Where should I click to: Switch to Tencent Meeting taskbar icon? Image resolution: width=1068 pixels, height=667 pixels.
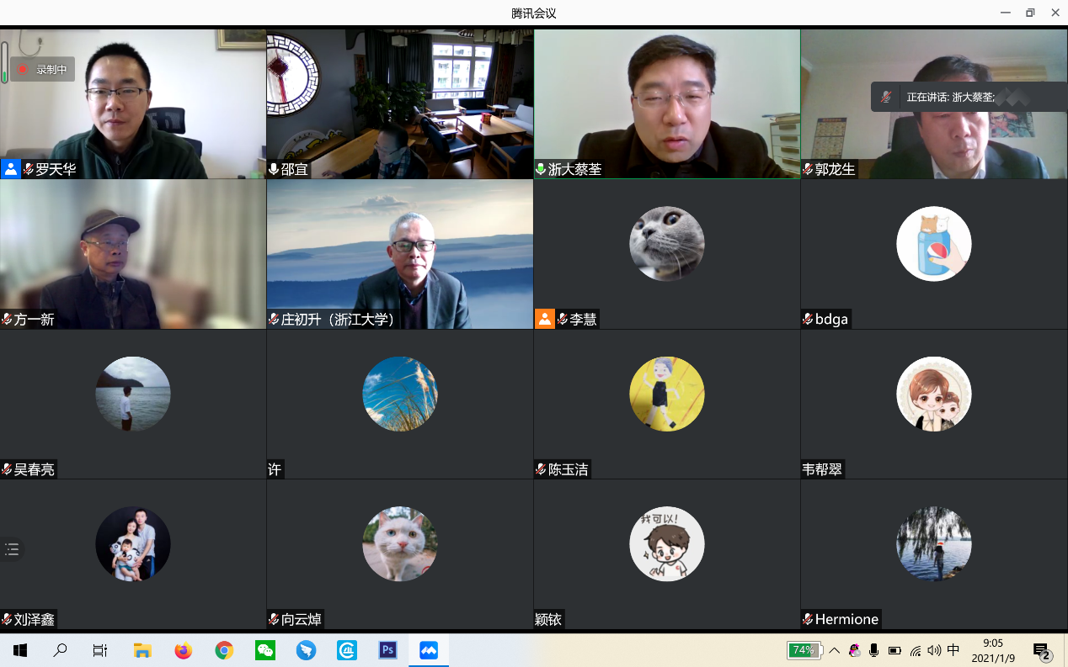(429, 650)
